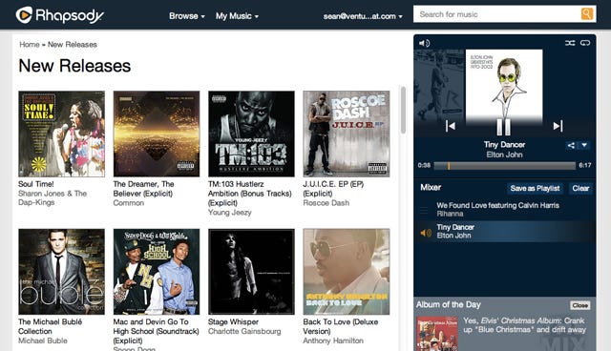Click the Charlotte Gainsbourg artist link
Viewport: 611px width, 351px height.
click(x=244, y=332)
